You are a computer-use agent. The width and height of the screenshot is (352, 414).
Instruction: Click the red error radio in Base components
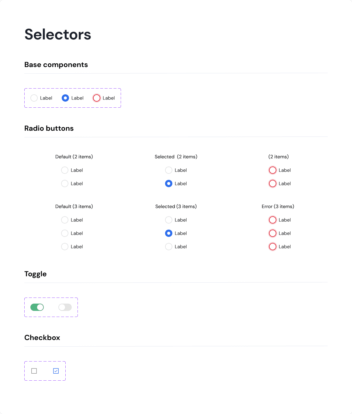pos(97,98)
